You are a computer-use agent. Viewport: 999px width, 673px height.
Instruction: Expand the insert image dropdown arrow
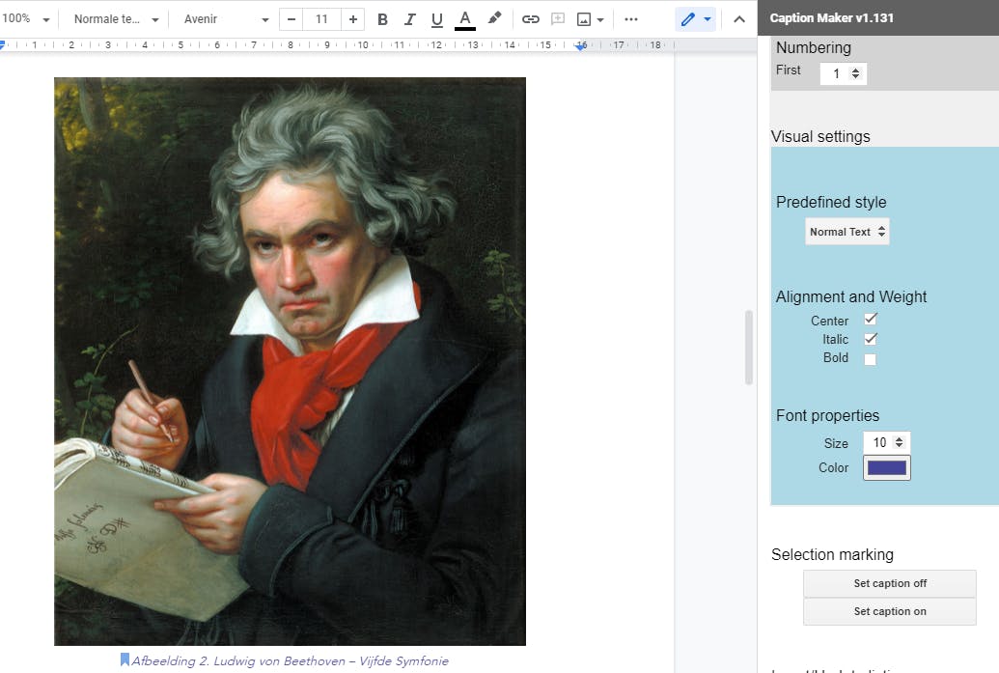600,19
